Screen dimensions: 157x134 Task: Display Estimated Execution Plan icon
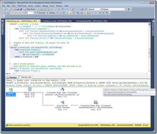64,13
